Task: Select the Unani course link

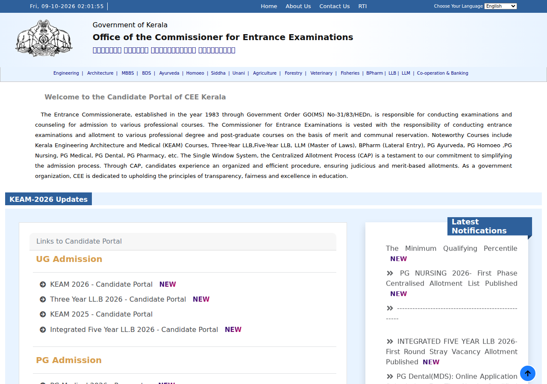Action: pyautogui.click(x=239, y=73)
